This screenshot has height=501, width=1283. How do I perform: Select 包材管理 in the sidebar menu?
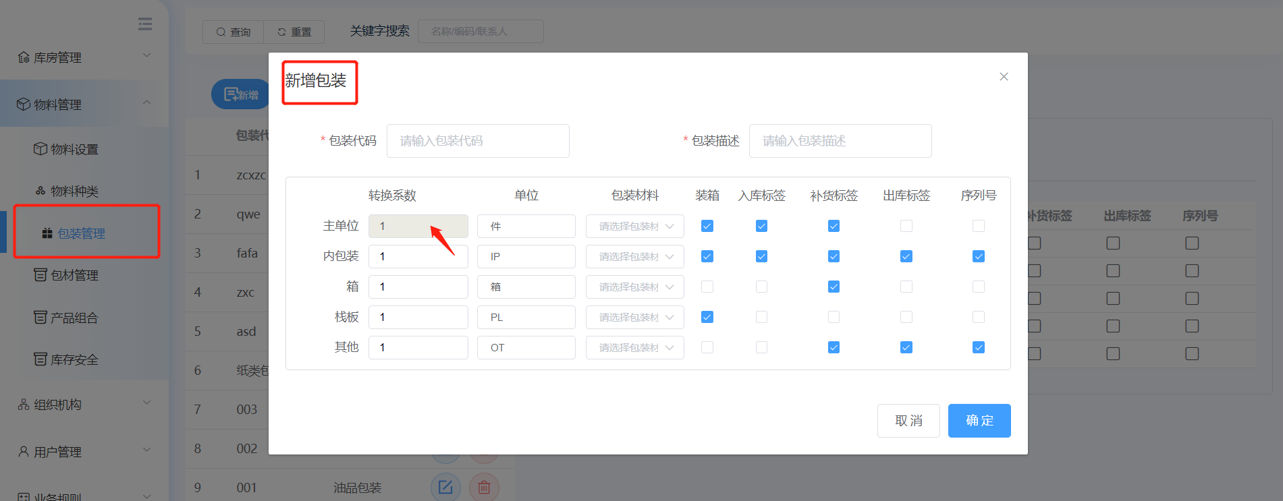click(x=74, y=275)
